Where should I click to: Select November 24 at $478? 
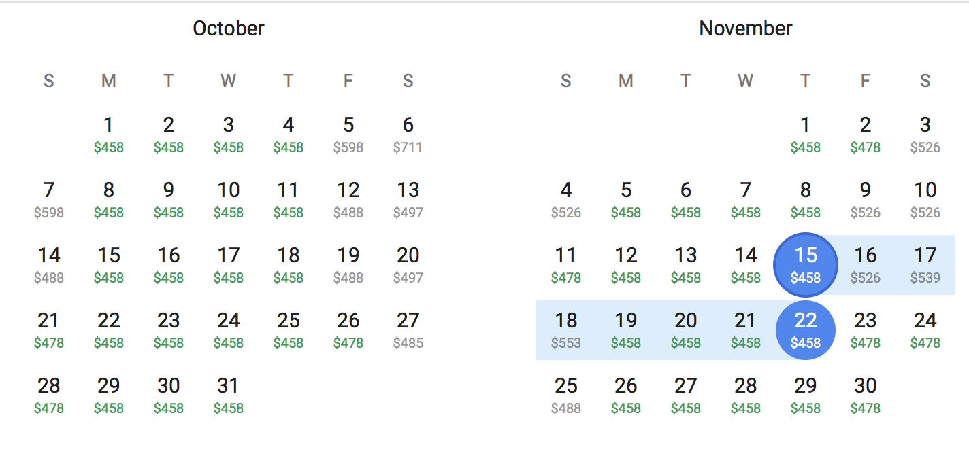(x=925, y=330)
